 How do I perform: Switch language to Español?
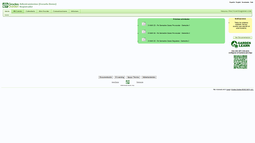232,2
